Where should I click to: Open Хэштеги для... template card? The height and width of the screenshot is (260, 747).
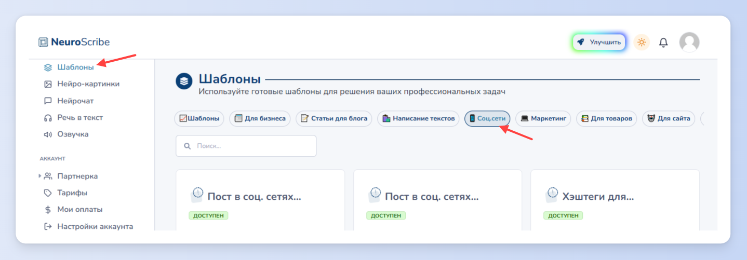tap(615, 200)
